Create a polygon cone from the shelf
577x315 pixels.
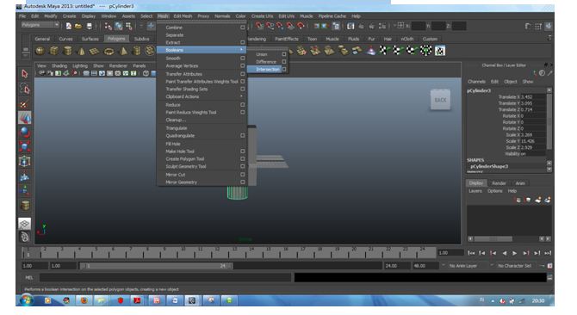tap(81, 51)
